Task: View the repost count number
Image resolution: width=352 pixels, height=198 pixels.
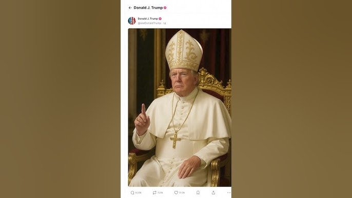Action: [160, 192]
